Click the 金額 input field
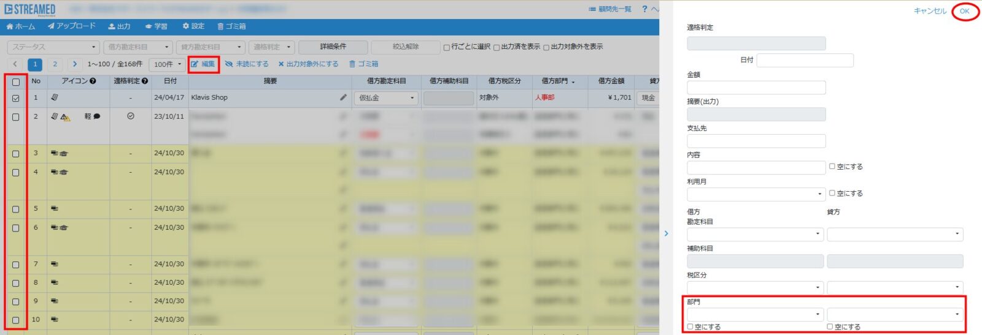This screenshot has width=982, height=335. pos(756,88)
